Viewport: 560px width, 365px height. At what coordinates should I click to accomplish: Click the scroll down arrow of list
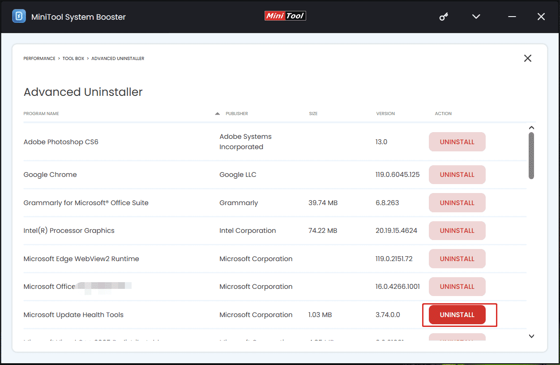coord(531,336)
